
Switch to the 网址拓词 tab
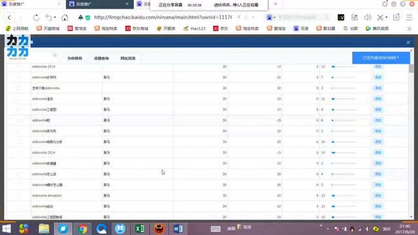[128, 58]
